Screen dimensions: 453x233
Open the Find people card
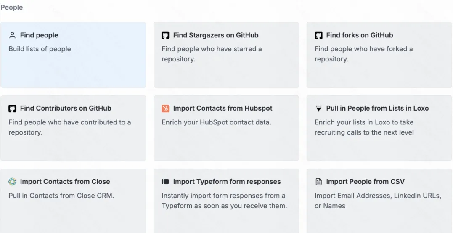point(73,55)
